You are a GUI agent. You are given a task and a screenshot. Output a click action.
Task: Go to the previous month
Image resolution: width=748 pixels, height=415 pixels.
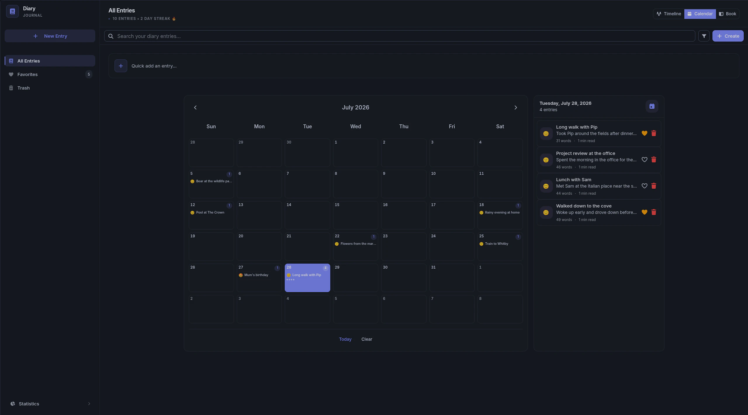(195, 107)
